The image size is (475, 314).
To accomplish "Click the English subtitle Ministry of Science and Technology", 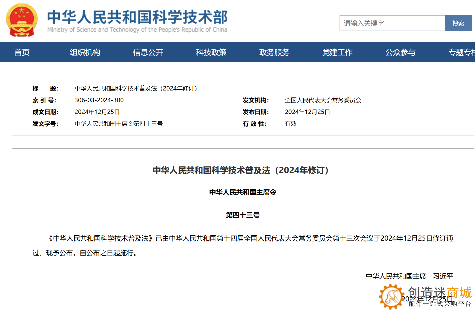I will 137,30.
